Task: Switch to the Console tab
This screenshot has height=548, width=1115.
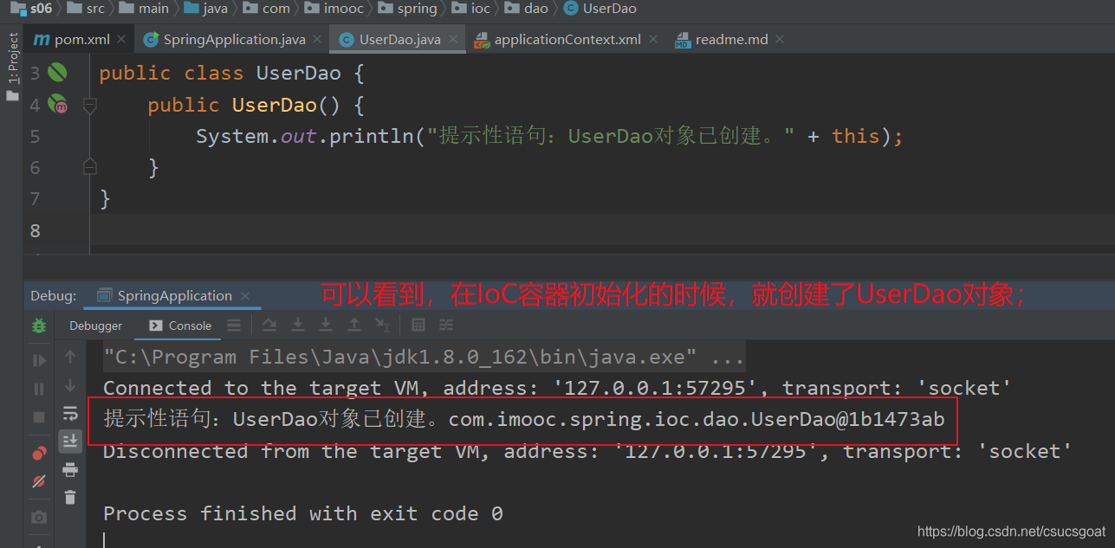Action: tap(180, 326)
